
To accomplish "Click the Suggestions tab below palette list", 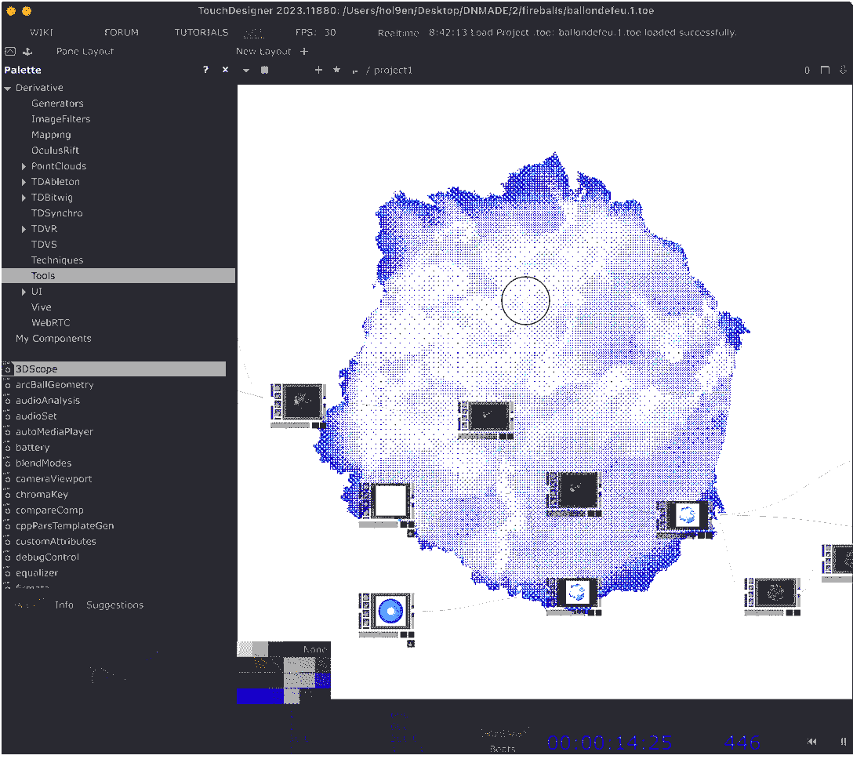I will pos(114,605).
